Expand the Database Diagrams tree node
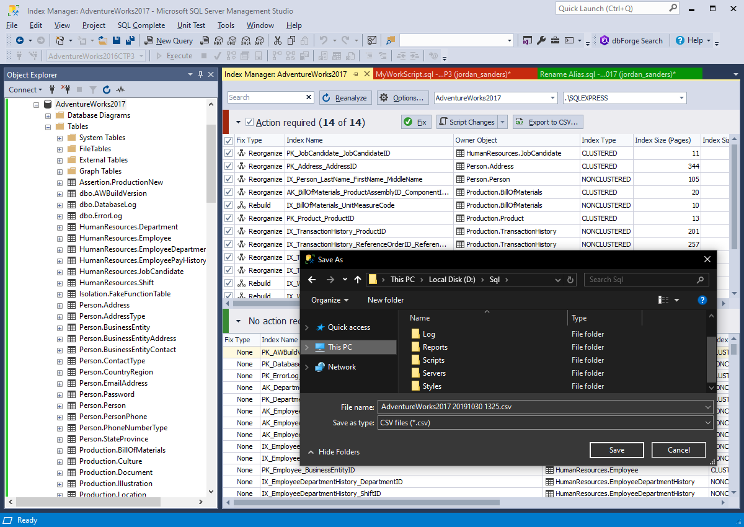This screenshot has height=527, width=744. click(48, 115)
